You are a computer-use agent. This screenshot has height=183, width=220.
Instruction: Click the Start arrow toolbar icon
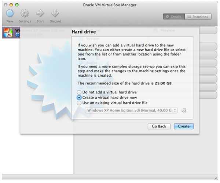click(40, 13)
